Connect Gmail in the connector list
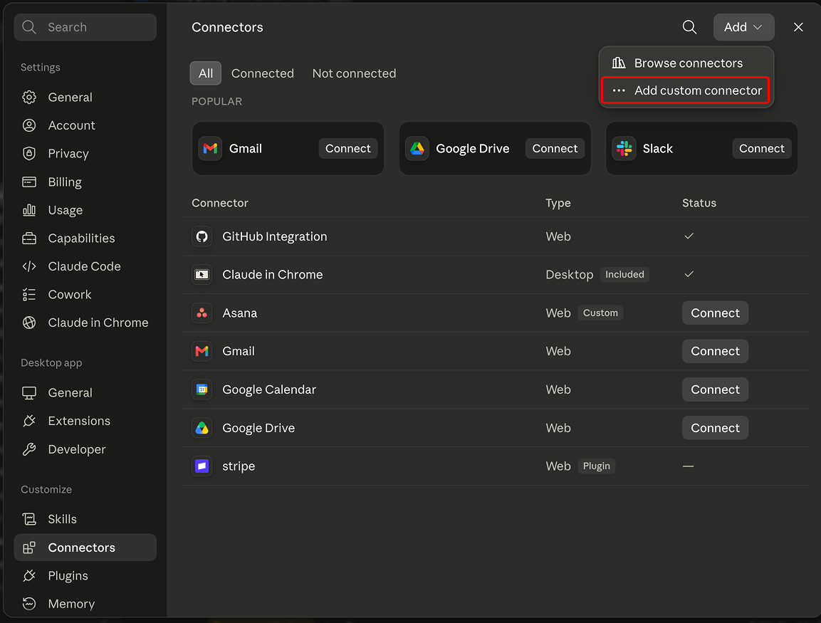 (715, 351)
